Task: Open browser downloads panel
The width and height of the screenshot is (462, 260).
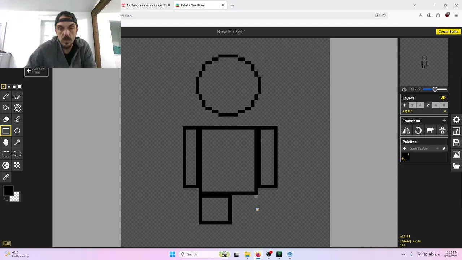Action: 420,16
